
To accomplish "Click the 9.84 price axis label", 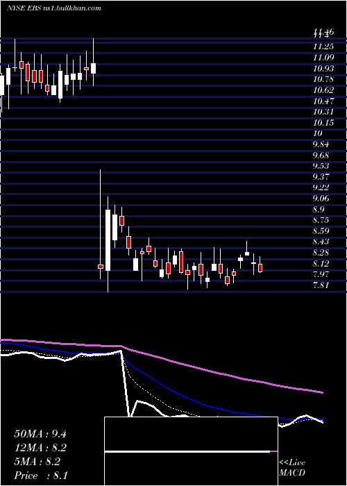I will coord(321,144).
